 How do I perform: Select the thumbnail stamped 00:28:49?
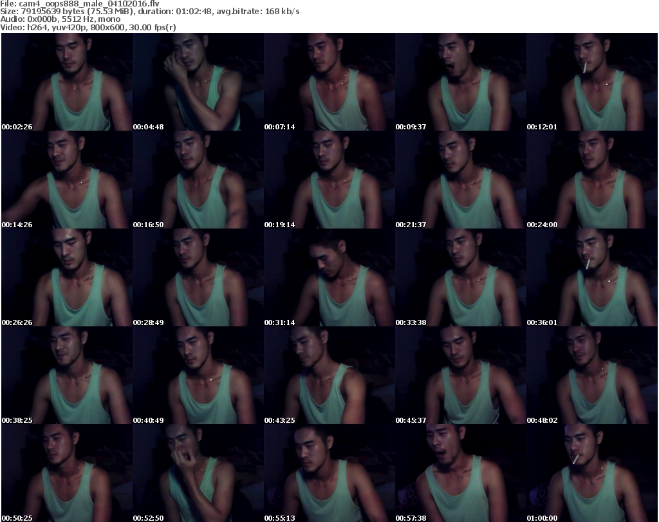pos(198,278)
